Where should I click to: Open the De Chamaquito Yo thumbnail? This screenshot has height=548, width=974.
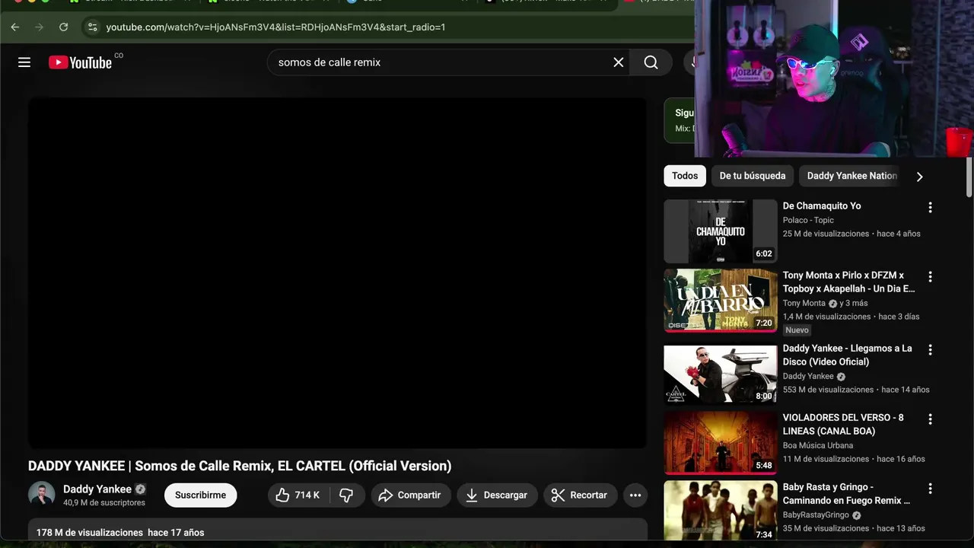(721, 231)
